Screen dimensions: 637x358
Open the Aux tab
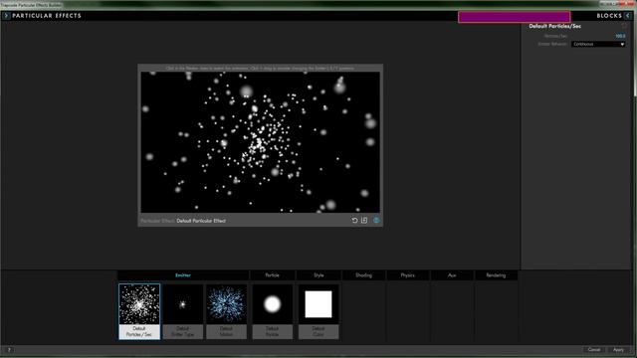click(x=452, y=275)
